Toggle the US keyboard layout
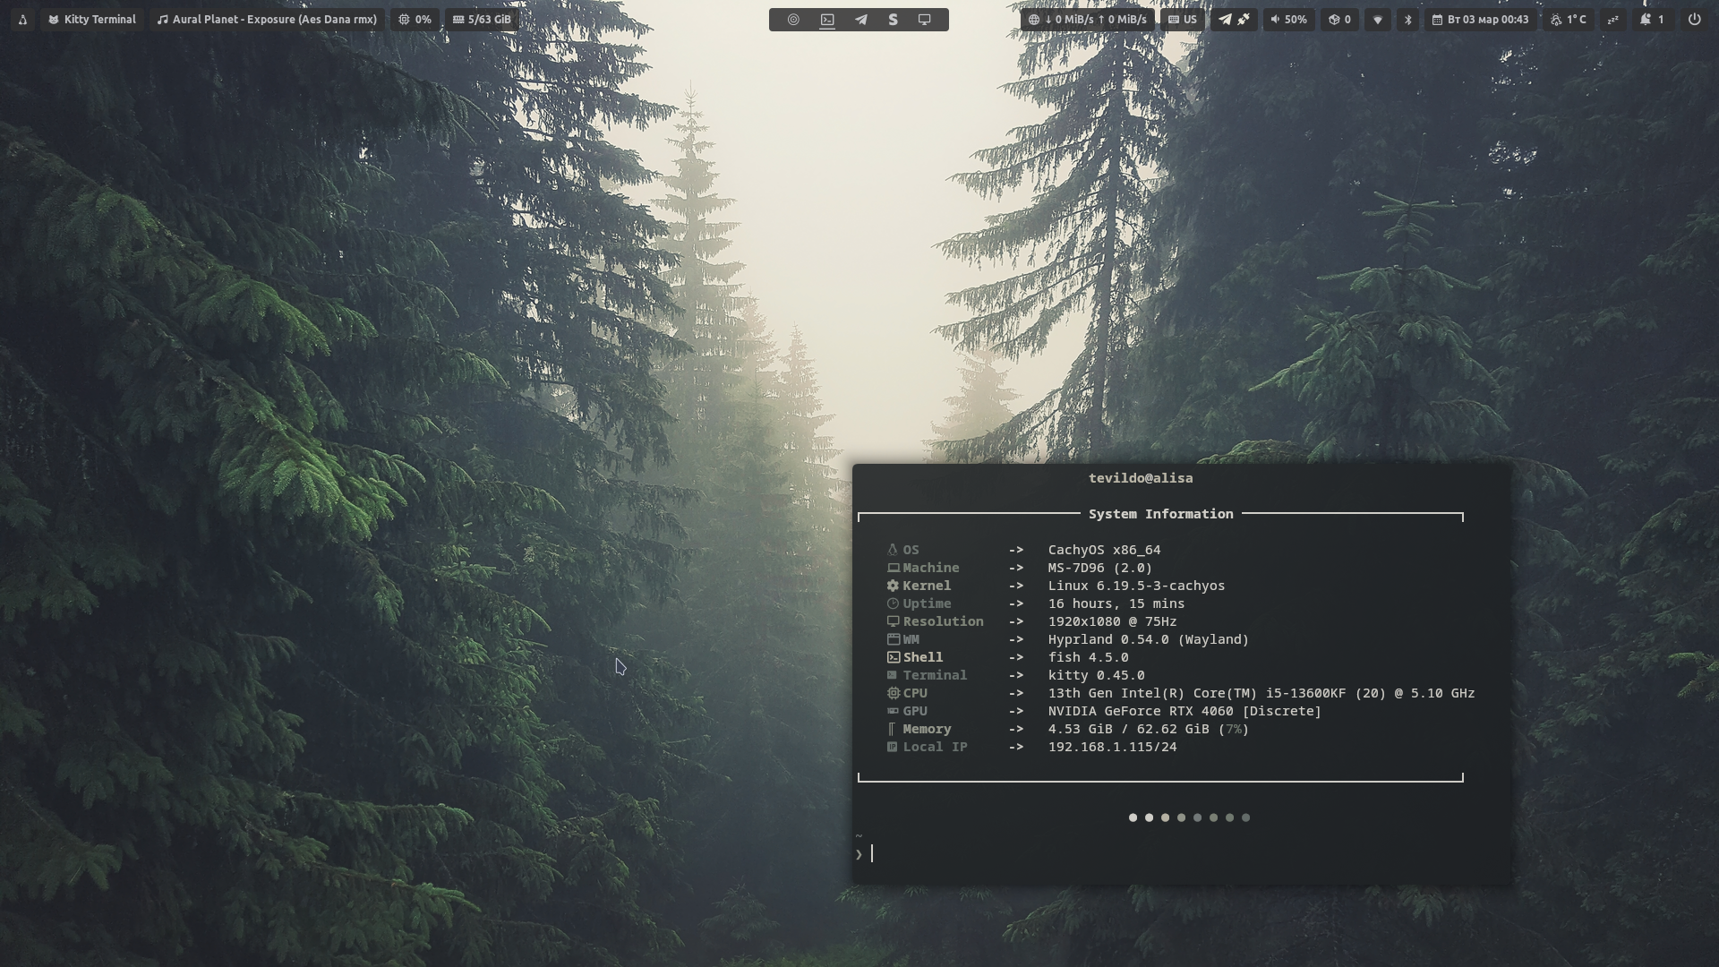The image size is (1719, 967). coord(1182,20)
